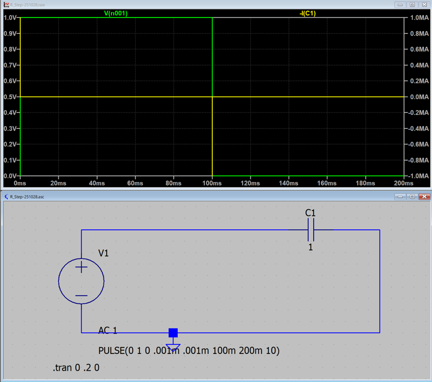Click the schematic window icon in title bar
This screenshot has width=432, height=382.
coord(6,196)
